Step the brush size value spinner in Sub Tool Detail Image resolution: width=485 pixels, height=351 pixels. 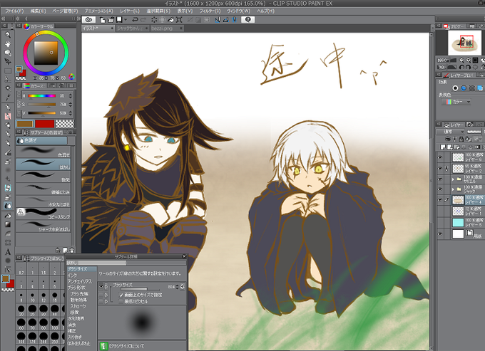pos(177,287)
